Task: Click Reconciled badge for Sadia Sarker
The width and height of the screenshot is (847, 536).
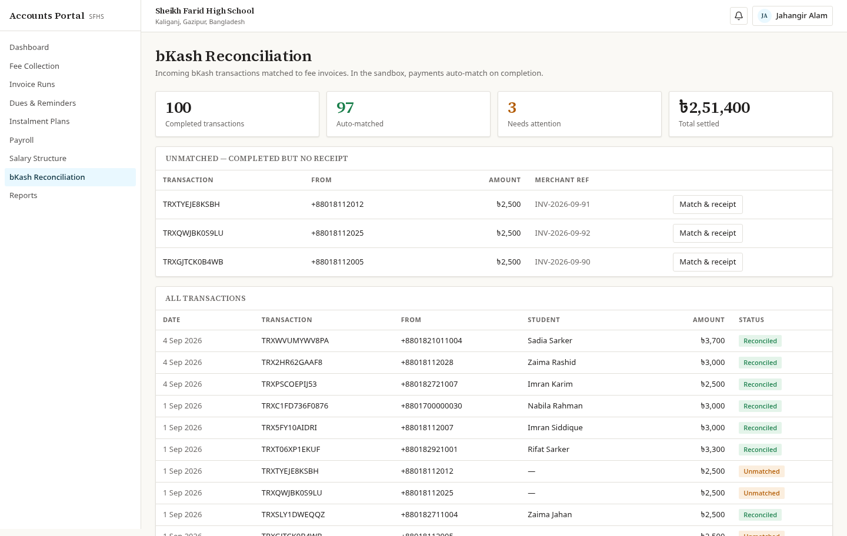Action: tap(760, 341)
